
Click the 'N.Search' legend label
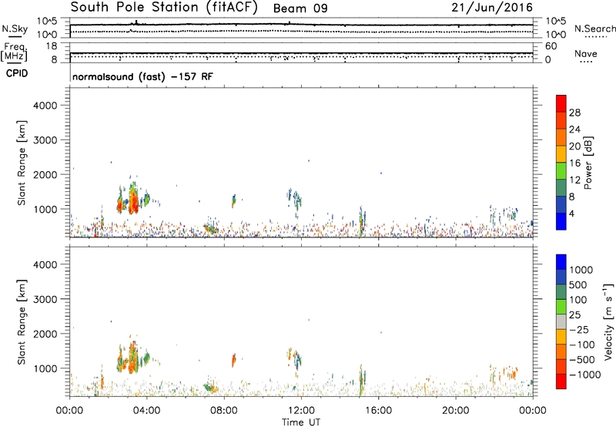(594, 29)
